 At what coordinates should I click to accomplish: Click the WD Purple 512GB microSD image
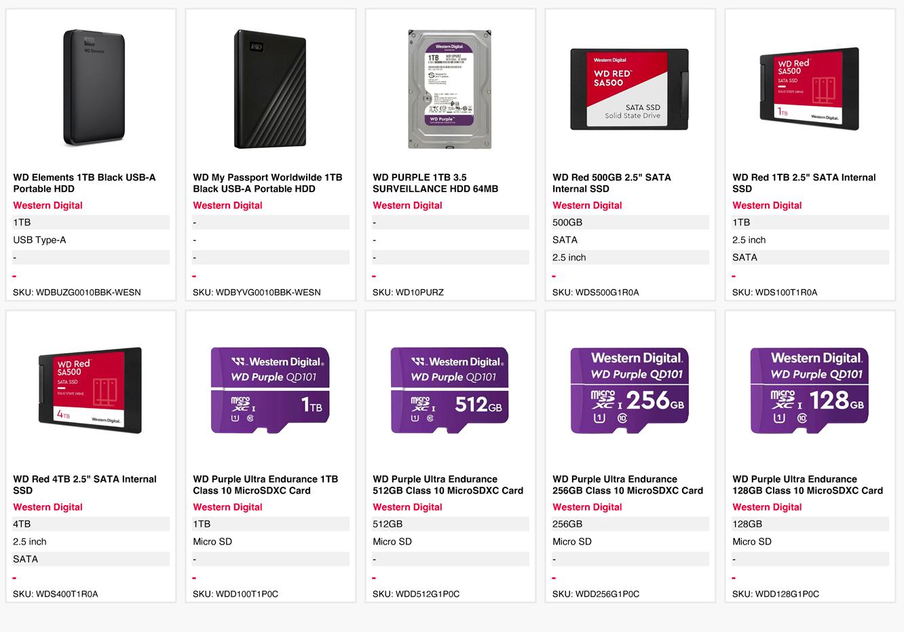449,390
